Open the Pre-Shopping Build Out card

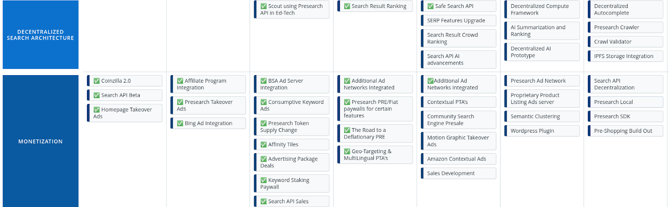click(x=626, y=131)
